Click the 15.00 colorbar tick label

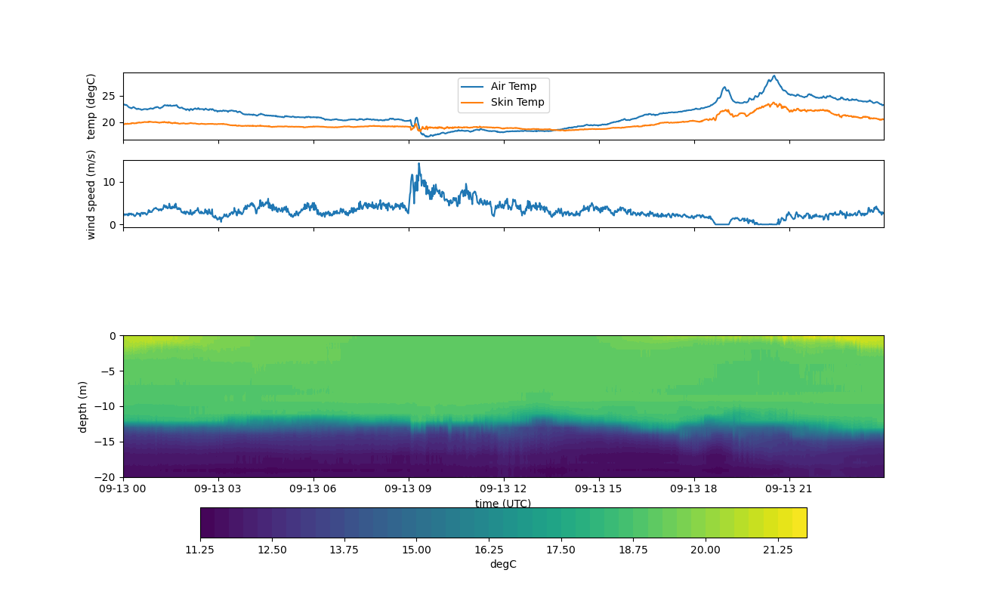tap(416, 550)
